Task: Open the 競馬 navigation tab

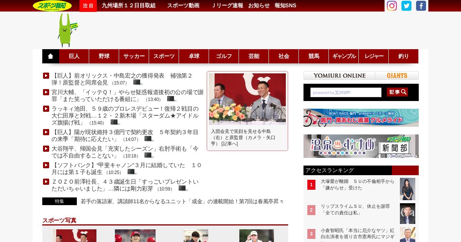Action: coord(314,56)
